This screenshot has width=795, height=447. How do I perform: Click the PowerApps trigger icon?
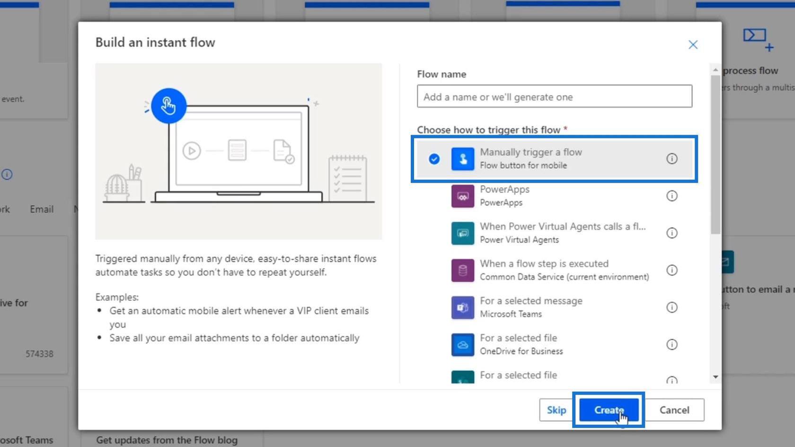point(462,196)
